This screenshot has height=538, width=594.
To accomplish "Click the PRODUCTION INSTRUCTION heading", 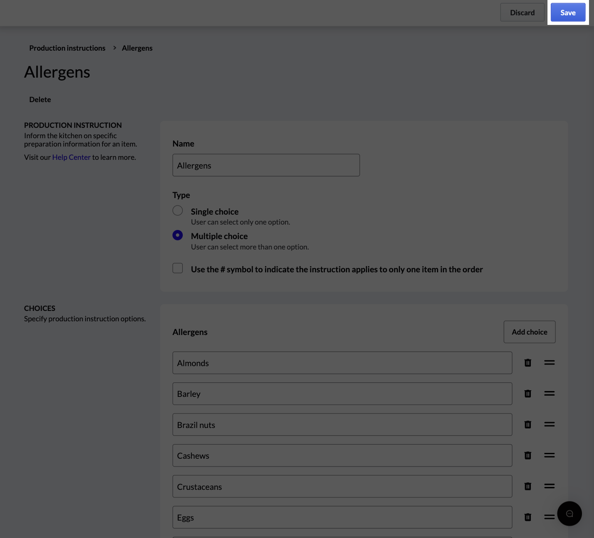I will pyautogui.click(x=73, y=125).
